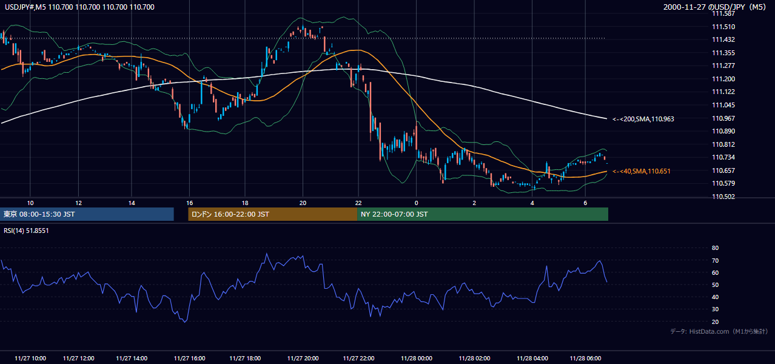Click the RSI axis value 40
The height and width of the screenshot is (364, 775).
[715, 297]
